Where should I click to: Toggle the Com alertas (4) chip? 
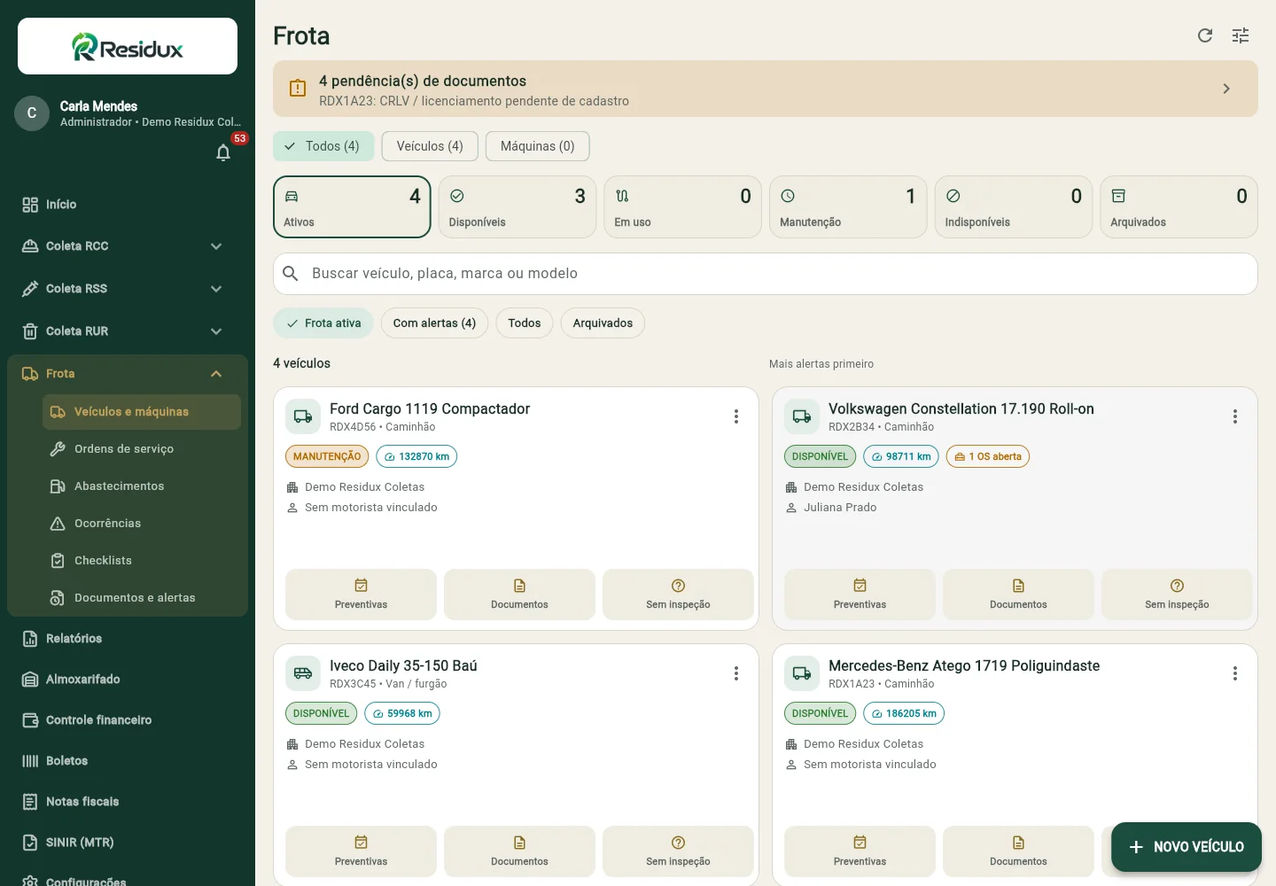pos(434,323)
